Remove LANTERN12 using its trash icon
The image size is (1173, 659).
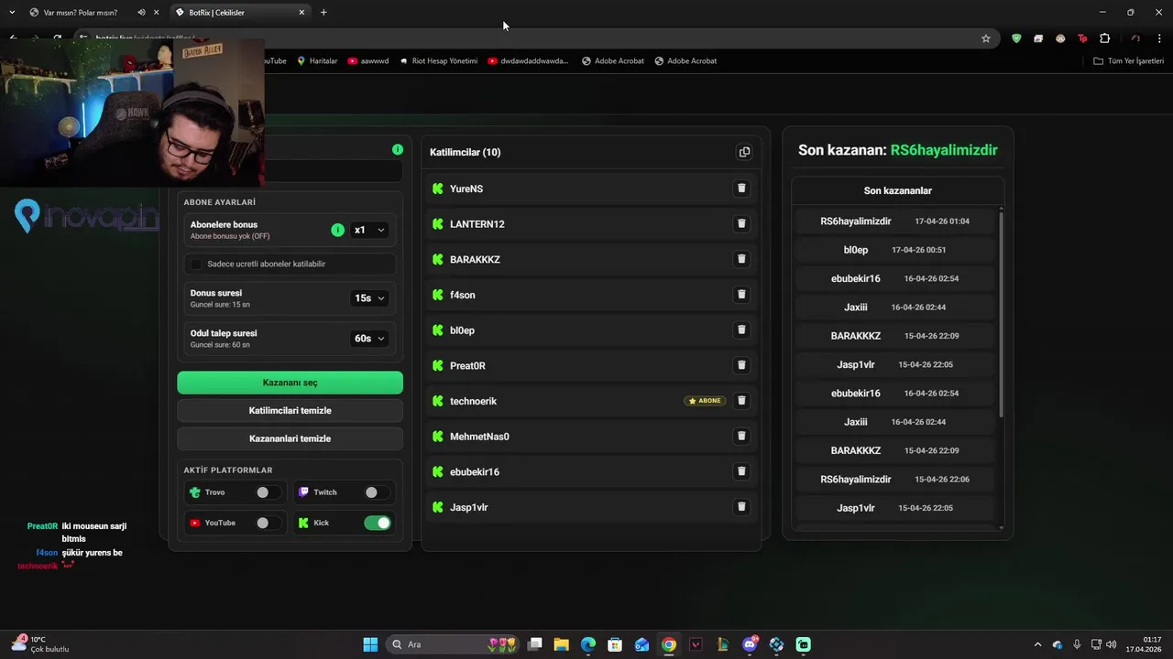[x=741, y=223]
